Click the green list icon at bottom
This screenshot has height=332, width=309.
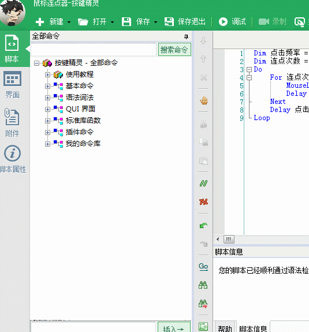[203, 326]
